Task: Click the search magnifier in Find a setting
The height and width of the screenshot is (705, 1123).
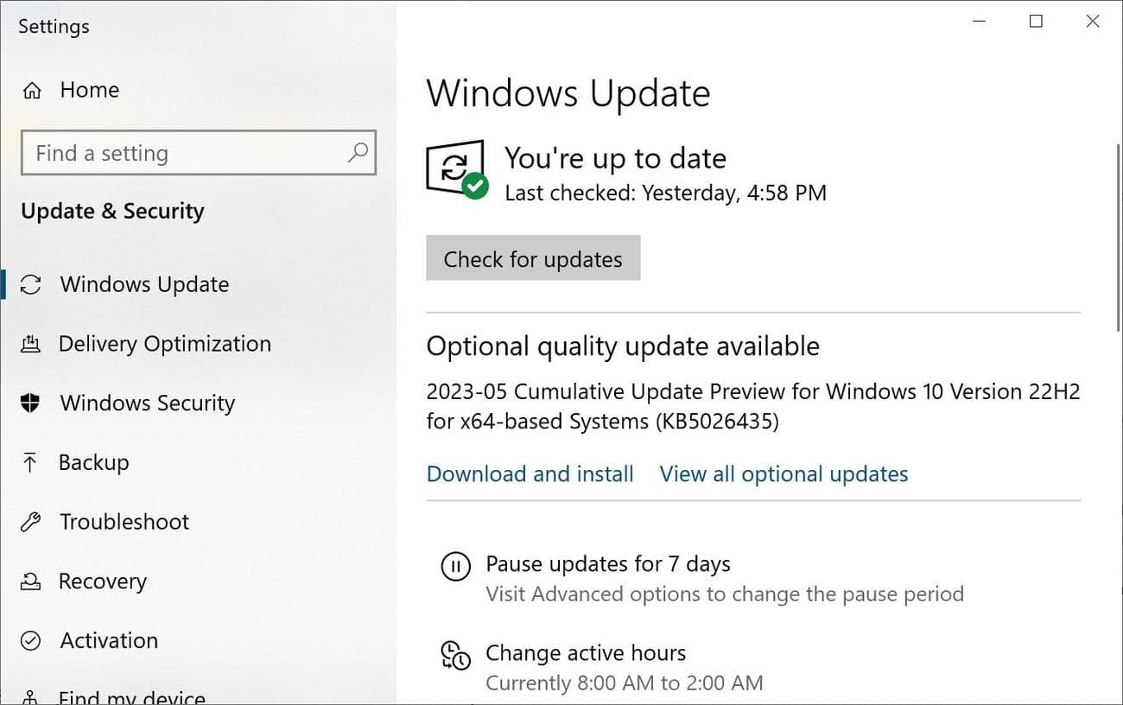Action: [x=358, y=153]
